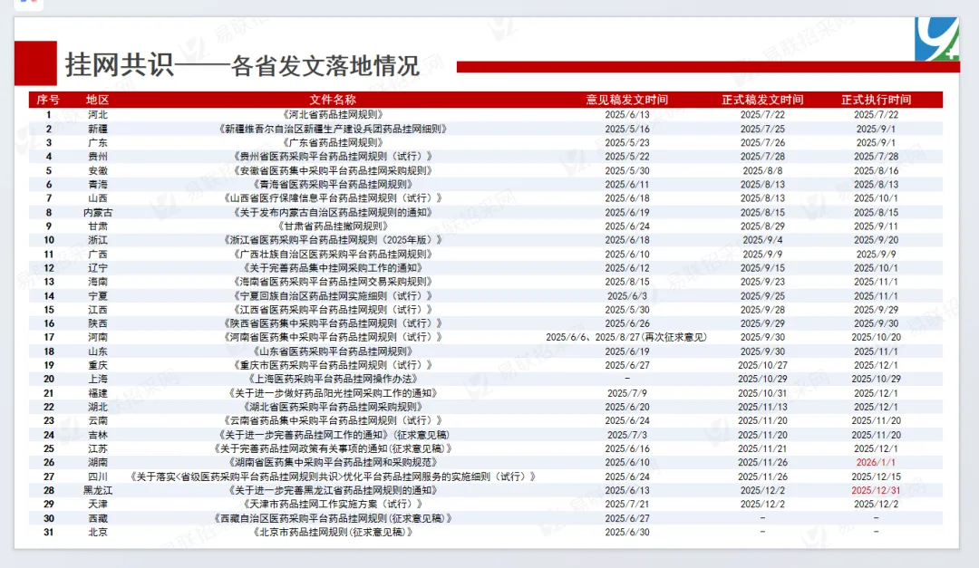The width and height of the screenshot is (979, 568).
Task: Select the 宁夏 region cell
Action: coord(97,296)
